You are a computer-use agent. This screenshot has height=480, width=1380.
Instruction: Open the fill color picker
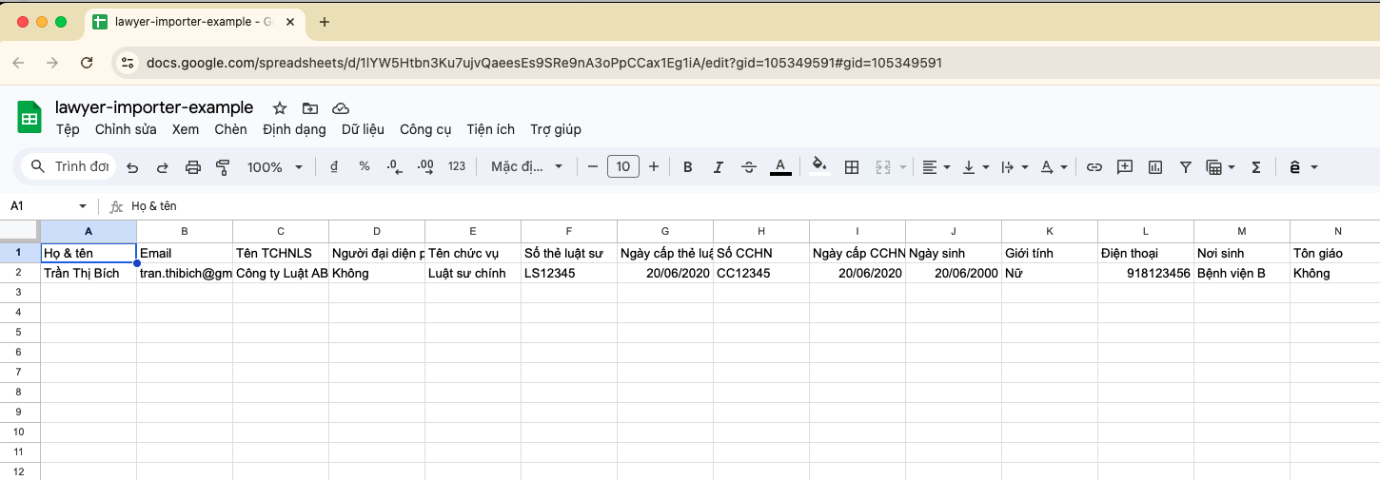click(818, 167)
